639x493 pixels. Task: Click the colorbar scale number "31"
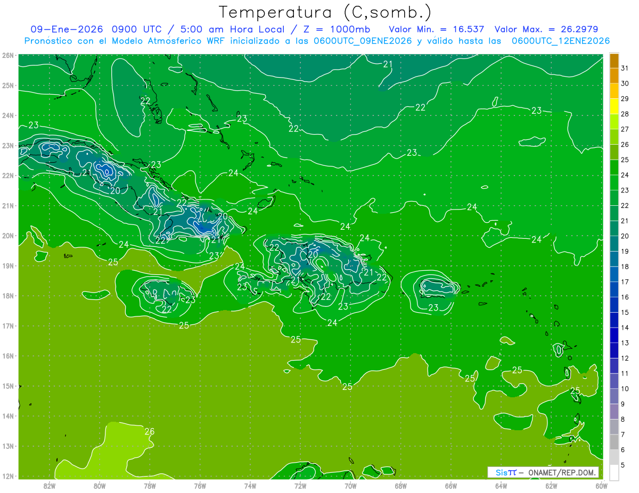pos(625,68)
